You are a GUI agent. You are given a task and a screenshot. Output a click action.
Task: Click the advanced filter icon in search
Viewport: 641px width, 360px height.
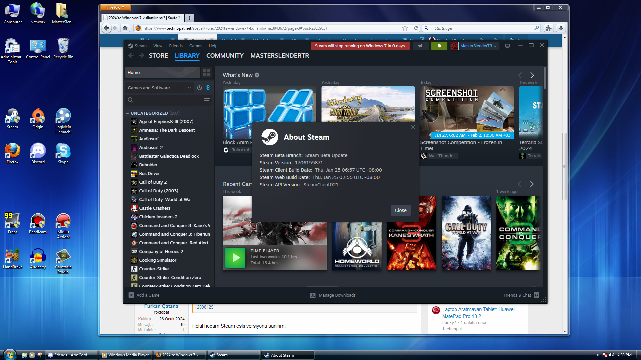click(x=207, y=100)
